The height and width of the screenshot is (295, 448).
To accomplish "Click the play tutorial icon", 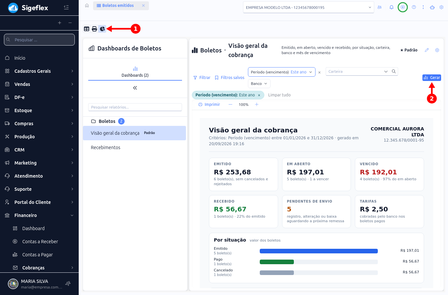I will tap(403, 7).
